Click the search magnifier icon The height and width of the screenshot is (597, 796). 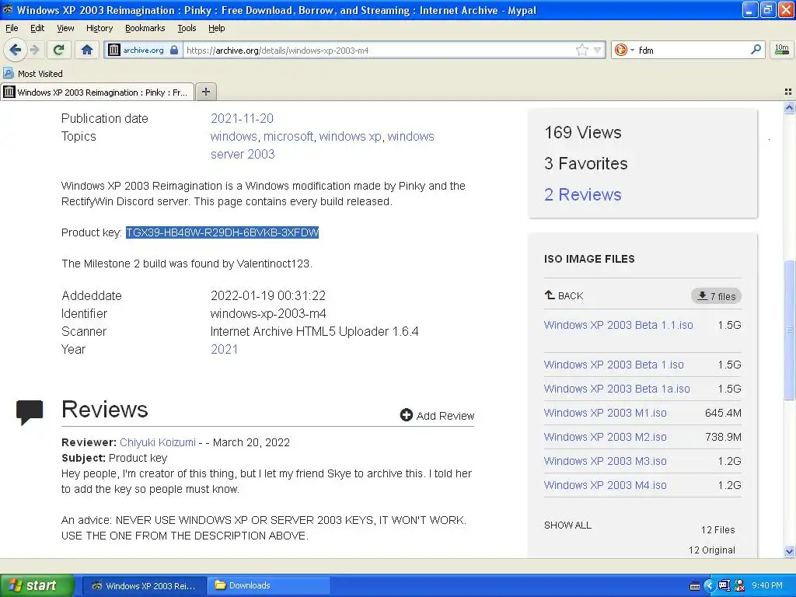(756, 49)
